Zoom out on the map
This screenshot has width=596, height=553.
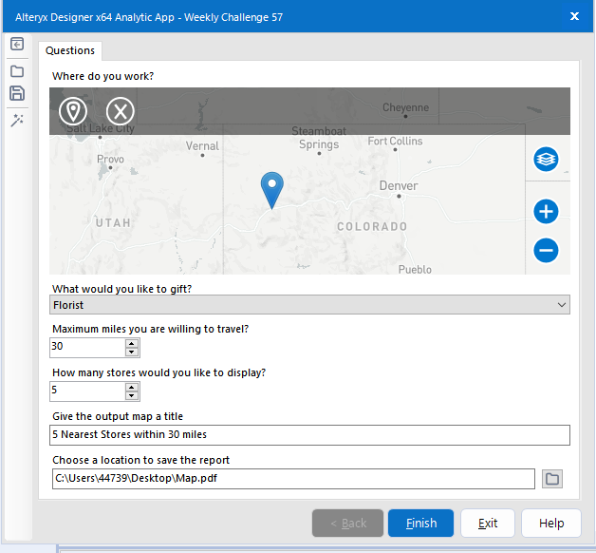pyautogui.click(x=546, y=251)
